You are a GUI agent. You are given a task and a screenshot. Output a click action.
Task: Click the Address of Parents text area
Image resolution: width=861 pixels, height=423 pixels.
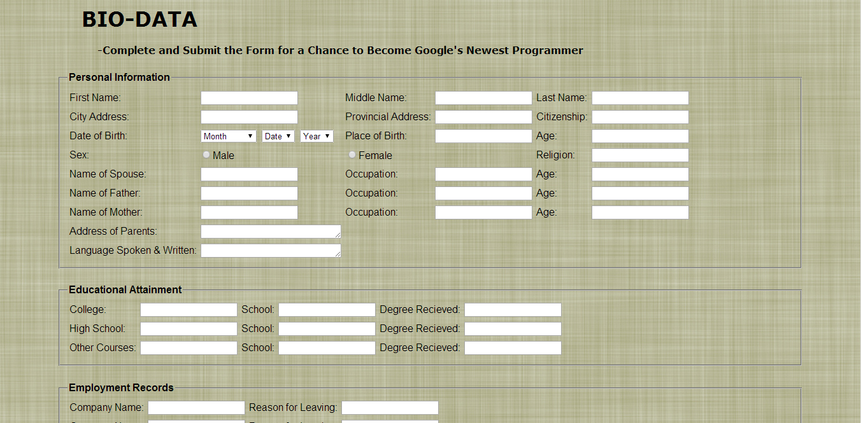pos(271,232)
